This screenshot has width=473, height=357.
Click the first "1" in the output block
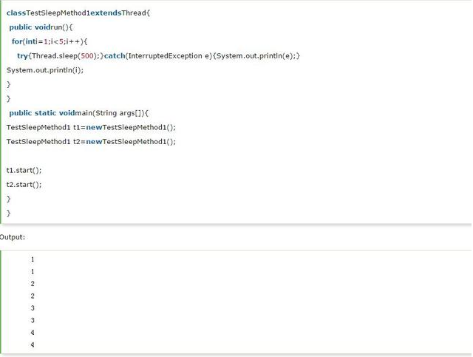(x=33, y=259)
